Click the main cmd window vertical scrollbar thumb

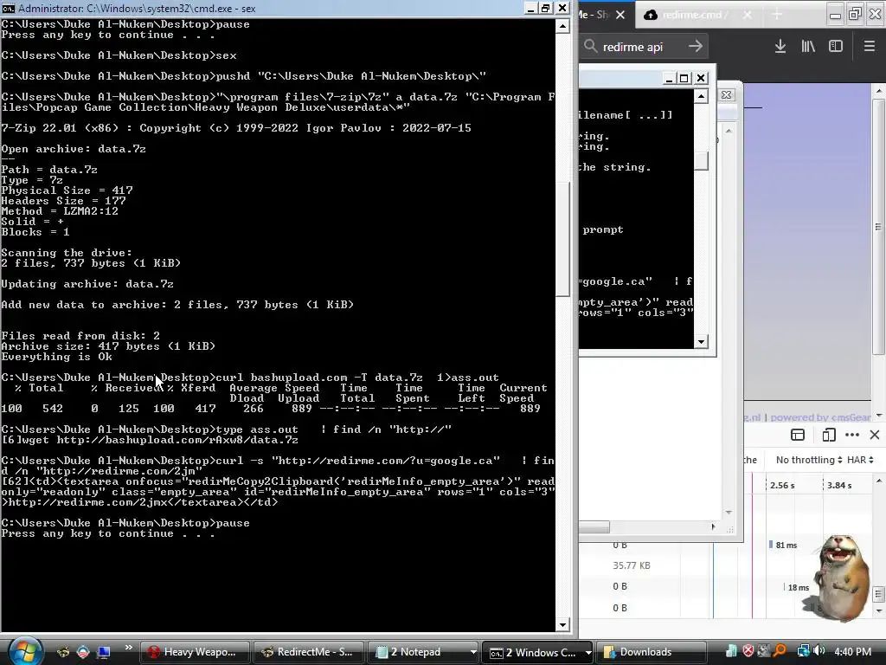pyautogui.click(x=562, y=239)
